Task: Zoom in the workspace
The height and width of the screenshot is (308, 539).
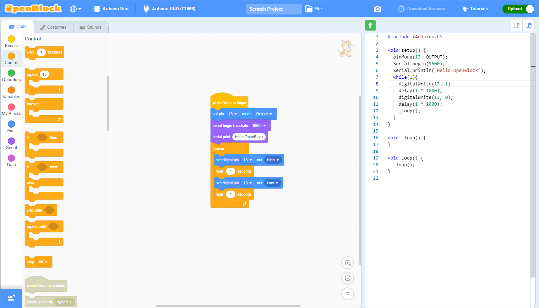Action: [348, 263]
